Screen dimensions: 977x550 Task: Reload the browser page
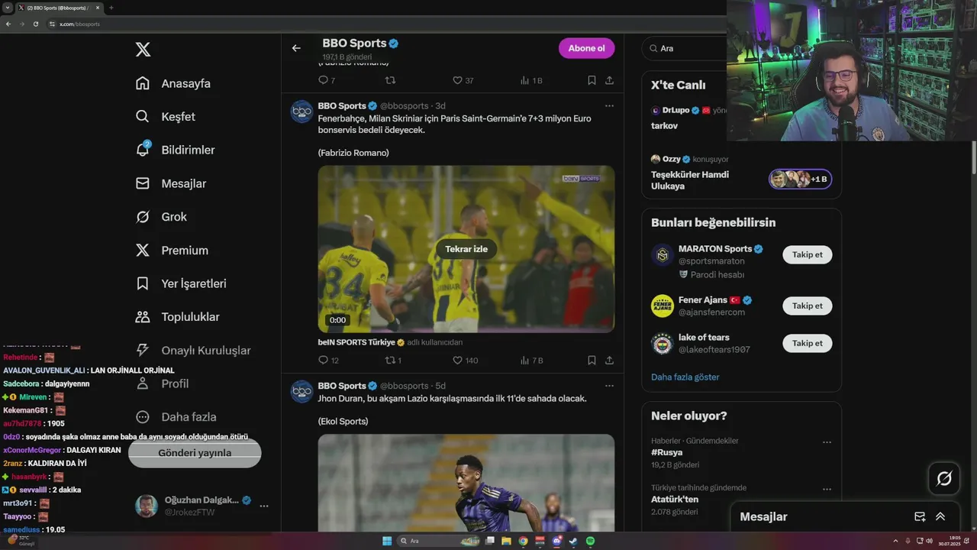35,24
